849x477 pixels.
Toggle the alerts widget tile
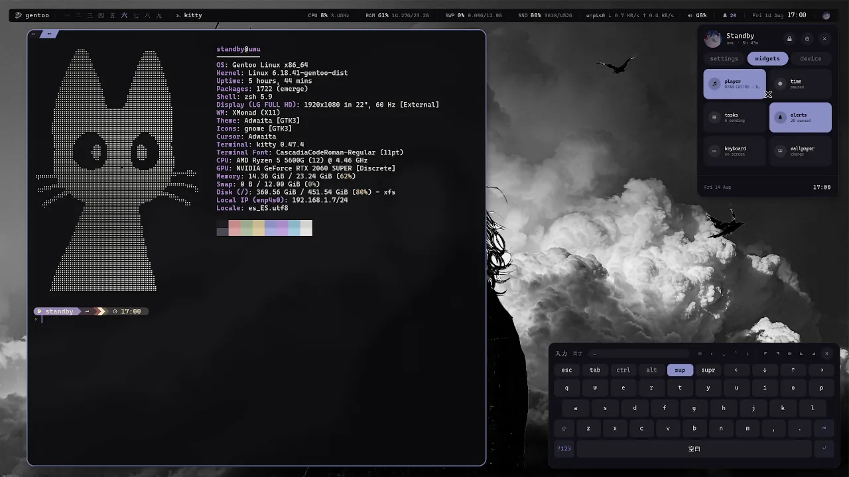click(801, 117)
